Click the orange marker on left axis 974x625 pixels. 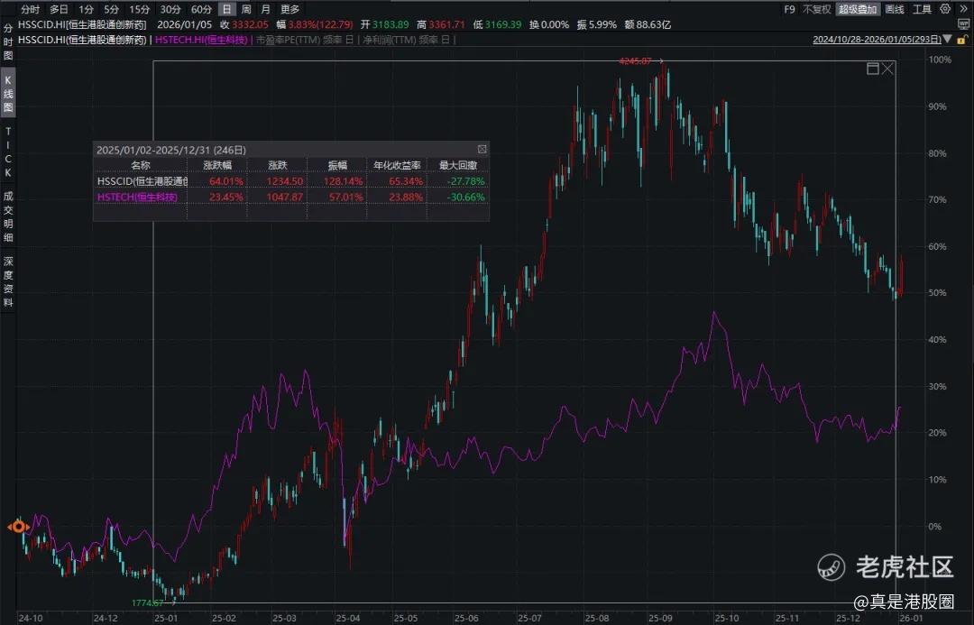tap(17, 527)
